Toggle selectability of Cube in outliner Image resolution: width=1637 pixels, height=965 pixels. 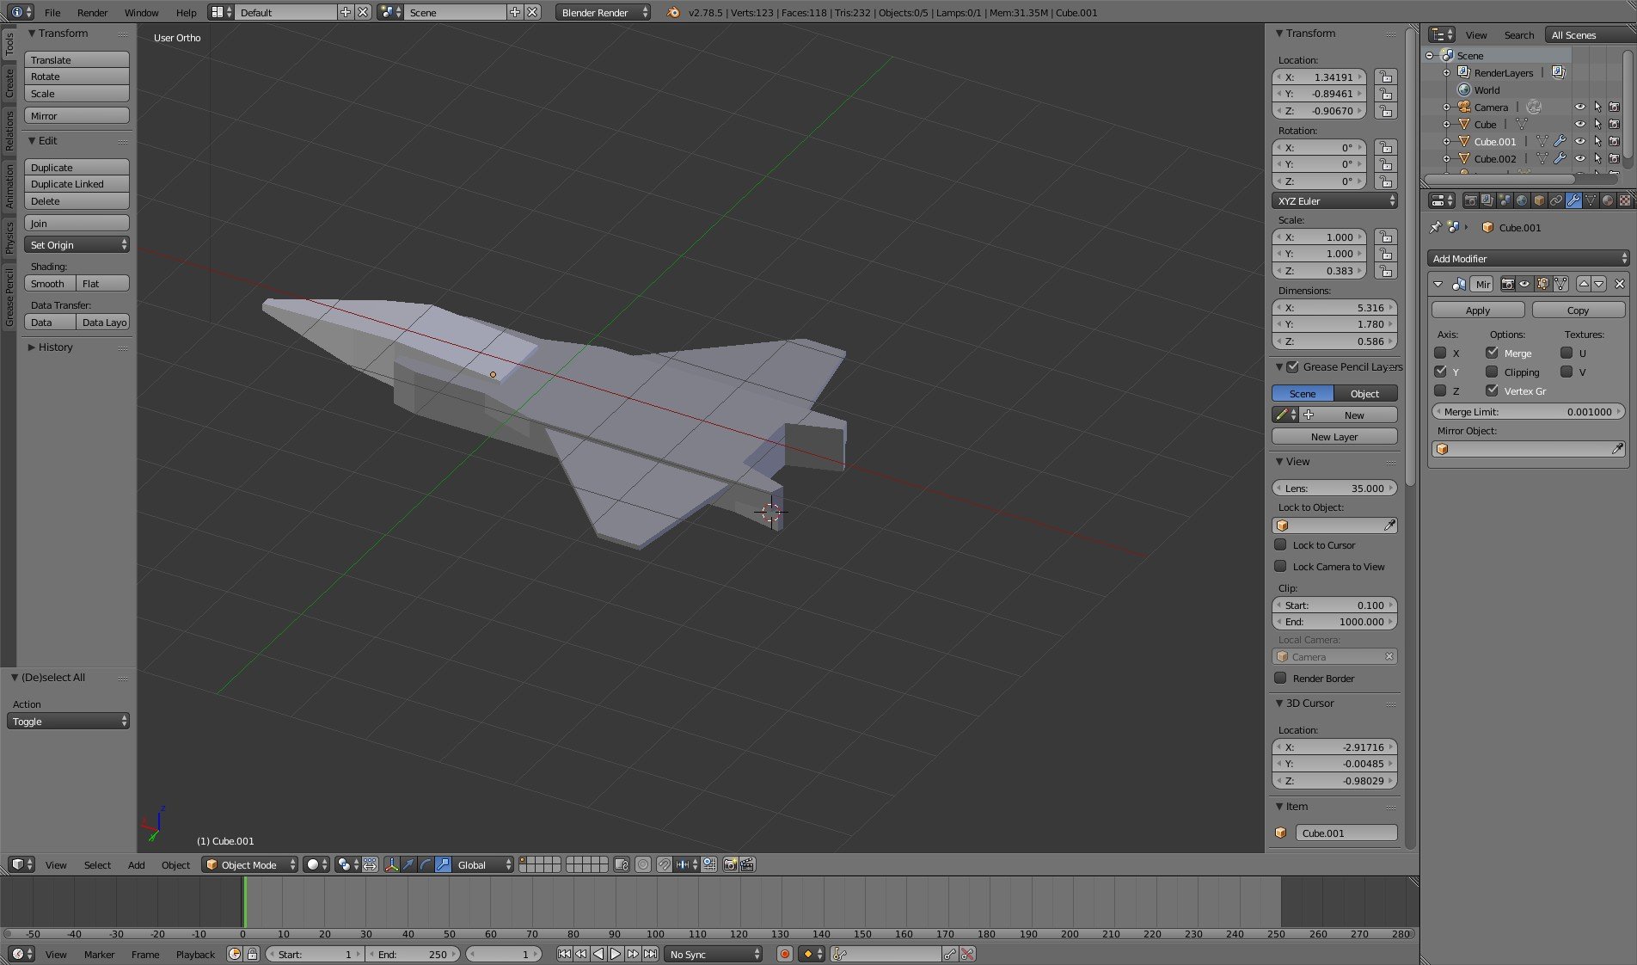tap(1597, 124)
